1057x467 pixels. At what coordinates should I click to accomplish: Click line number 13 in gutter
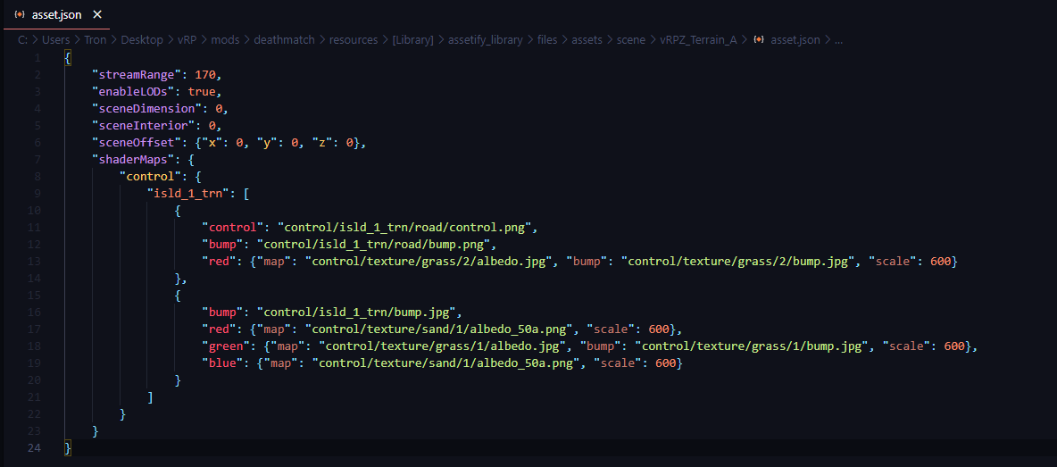(36, 262)
